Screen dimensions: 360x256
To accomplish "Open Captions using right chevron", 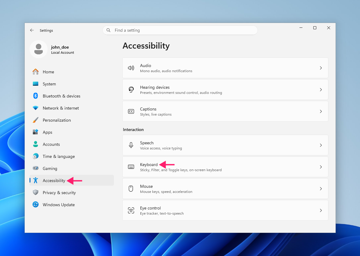I will coord(321,111).
